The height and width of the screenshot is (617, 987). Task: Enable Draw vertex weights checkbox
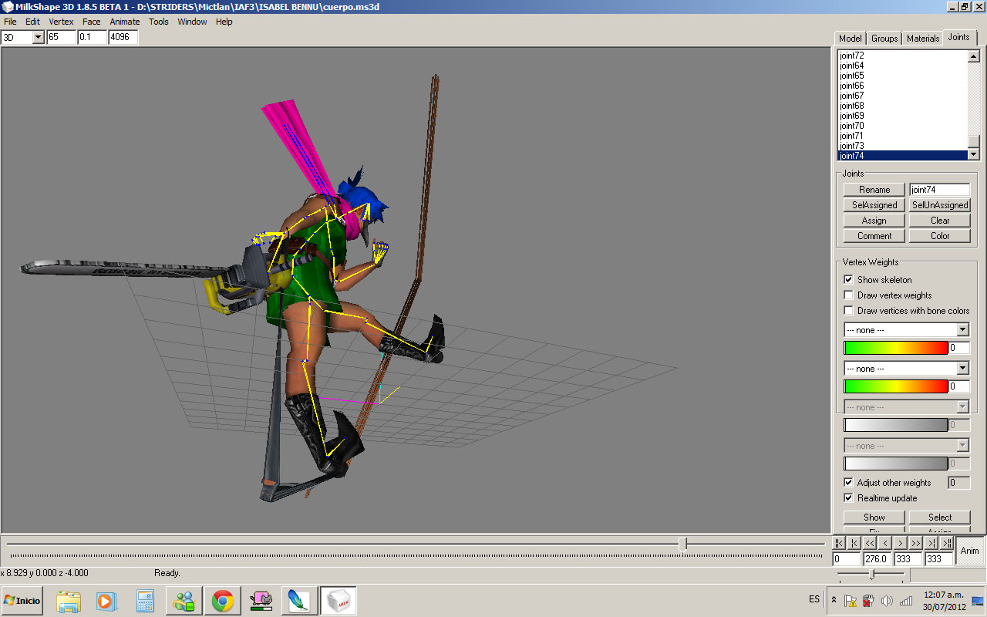[849, 295]
